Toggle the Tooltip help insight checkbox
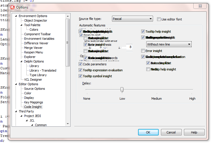The image size is (214, 144). [x=143, y=32]
